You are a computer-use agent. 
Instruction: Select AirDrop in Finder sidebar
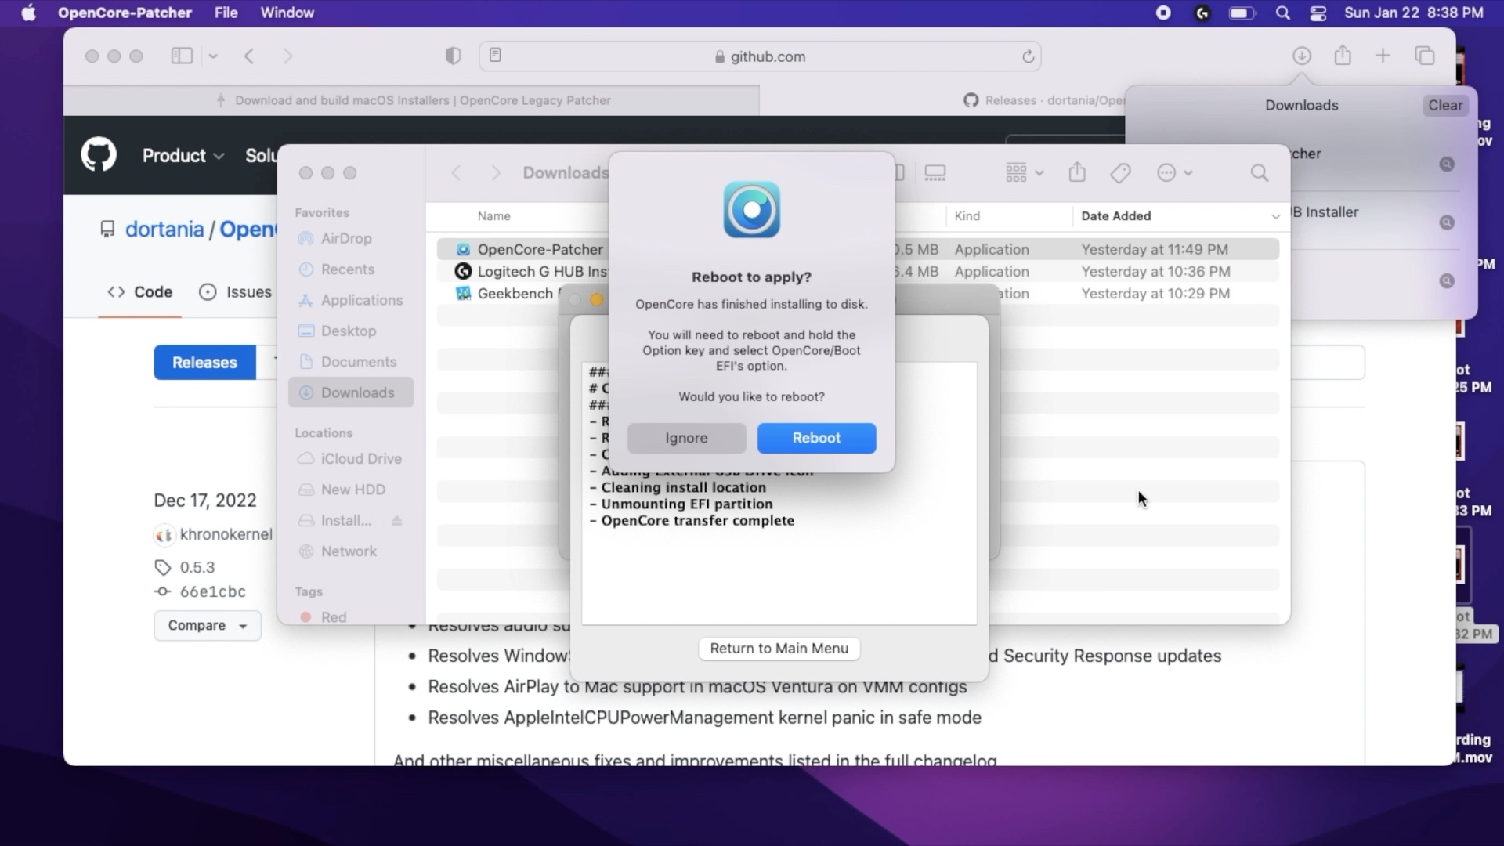[x=350, y=239]
